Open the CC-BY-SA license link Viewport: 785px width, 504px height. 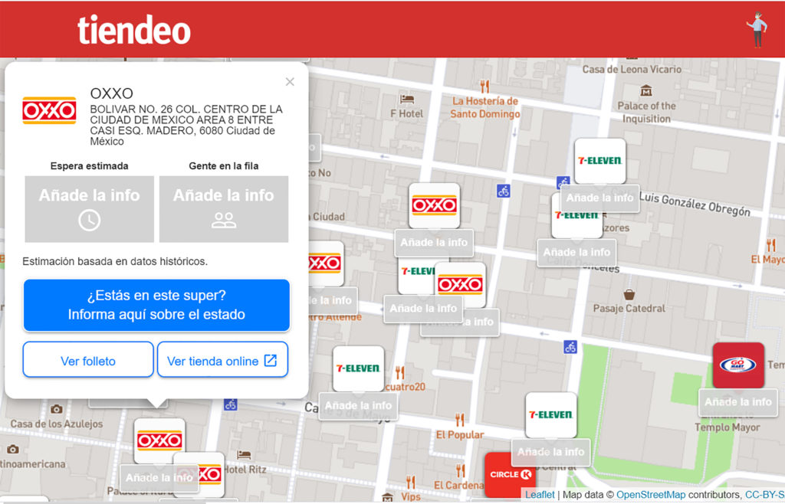pyautogui.click(x=764, y=495)
